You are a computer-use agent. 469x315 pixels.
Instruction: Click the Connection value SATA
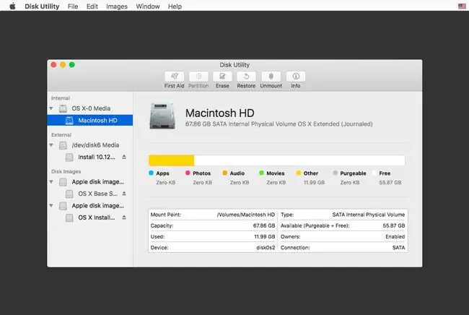tap(399, 248)
